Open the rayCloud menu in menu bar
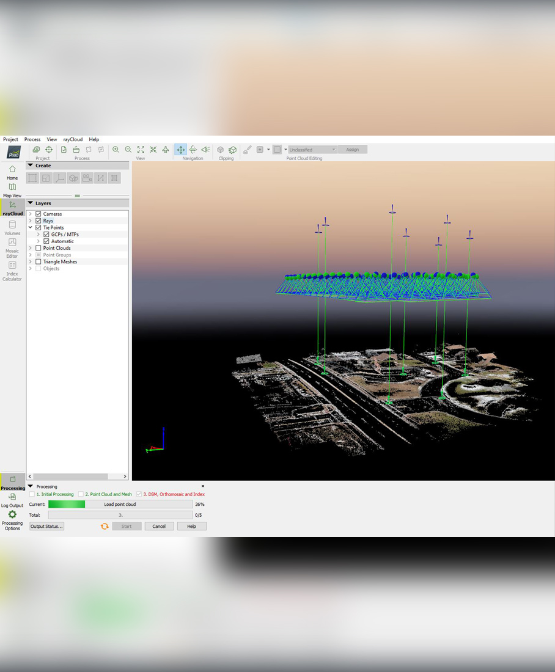Screen dimensions: 555x672 (x=73, y=139)
